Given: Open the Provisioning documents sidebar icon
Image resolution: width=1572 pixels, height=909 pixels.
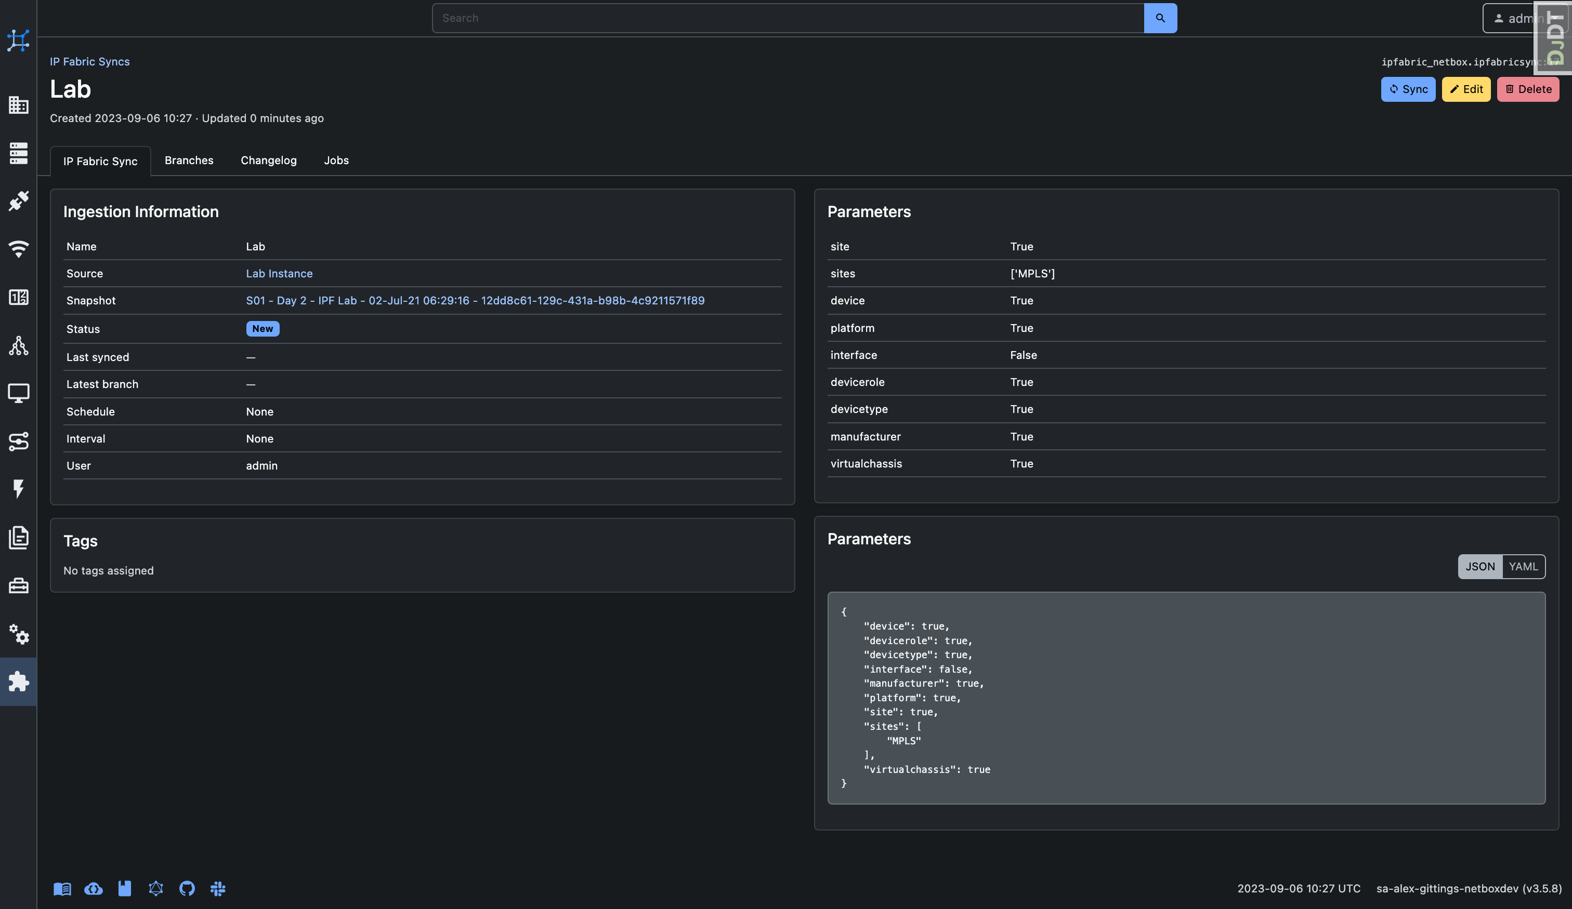Looking at the screenshot, I should 18,538.
